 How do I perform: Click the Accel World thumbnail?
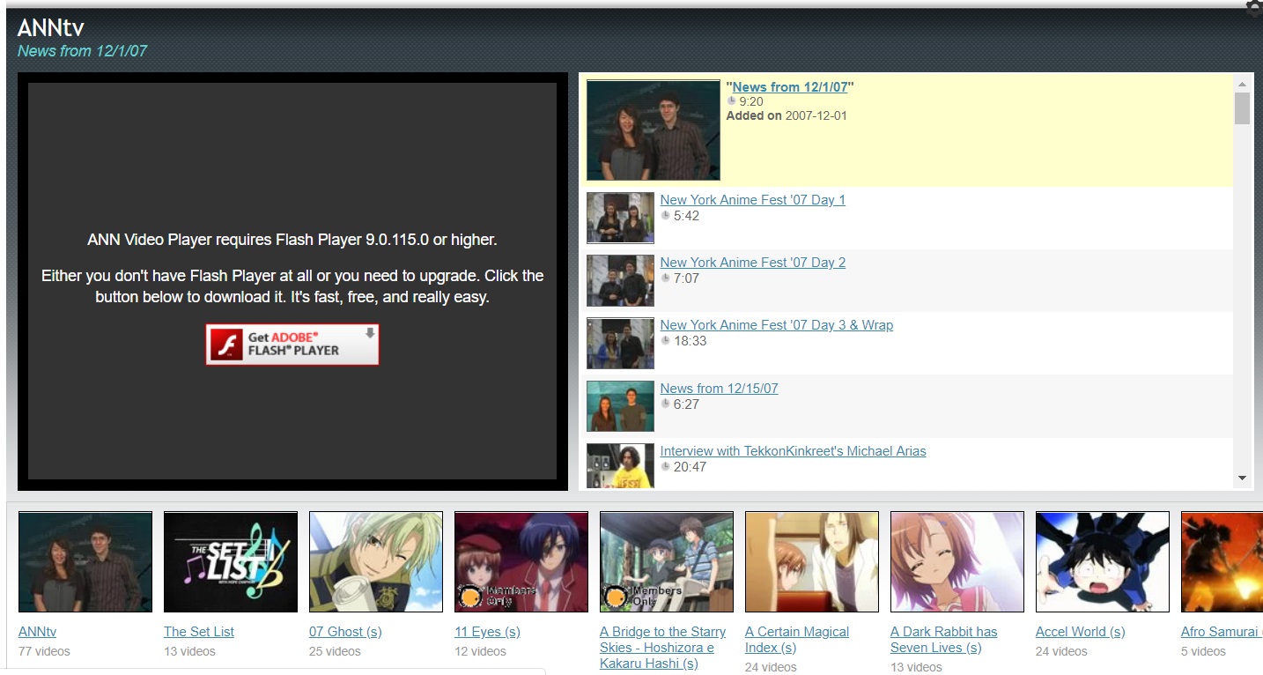pyautogui.click(x=1103, y=562)
